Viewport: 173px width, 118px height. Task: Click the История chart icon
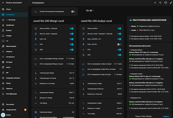[3, 62]
